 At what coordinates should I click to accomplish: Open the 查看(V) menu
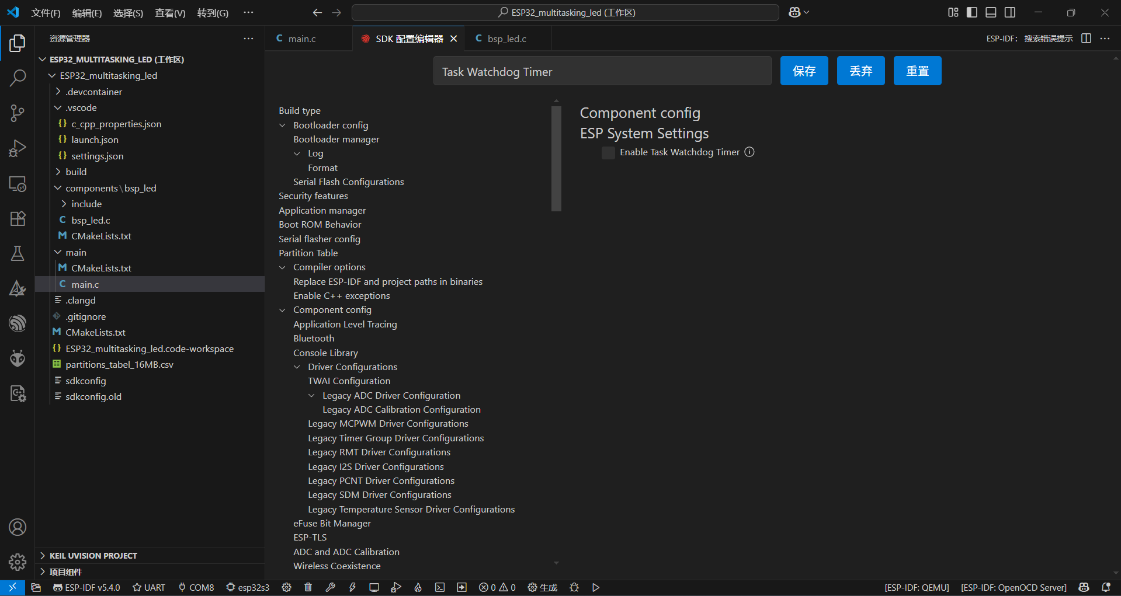[170, 13]
